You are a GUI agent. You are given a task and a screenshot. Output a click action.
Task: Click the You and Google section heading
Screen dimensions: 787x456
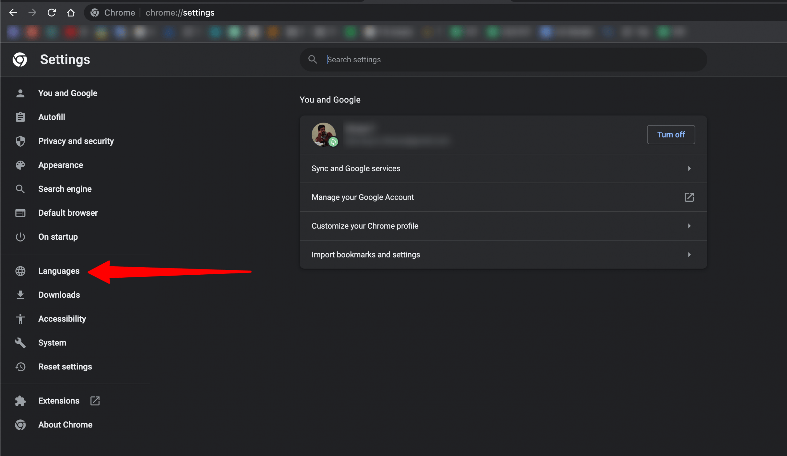pos(330,100)
